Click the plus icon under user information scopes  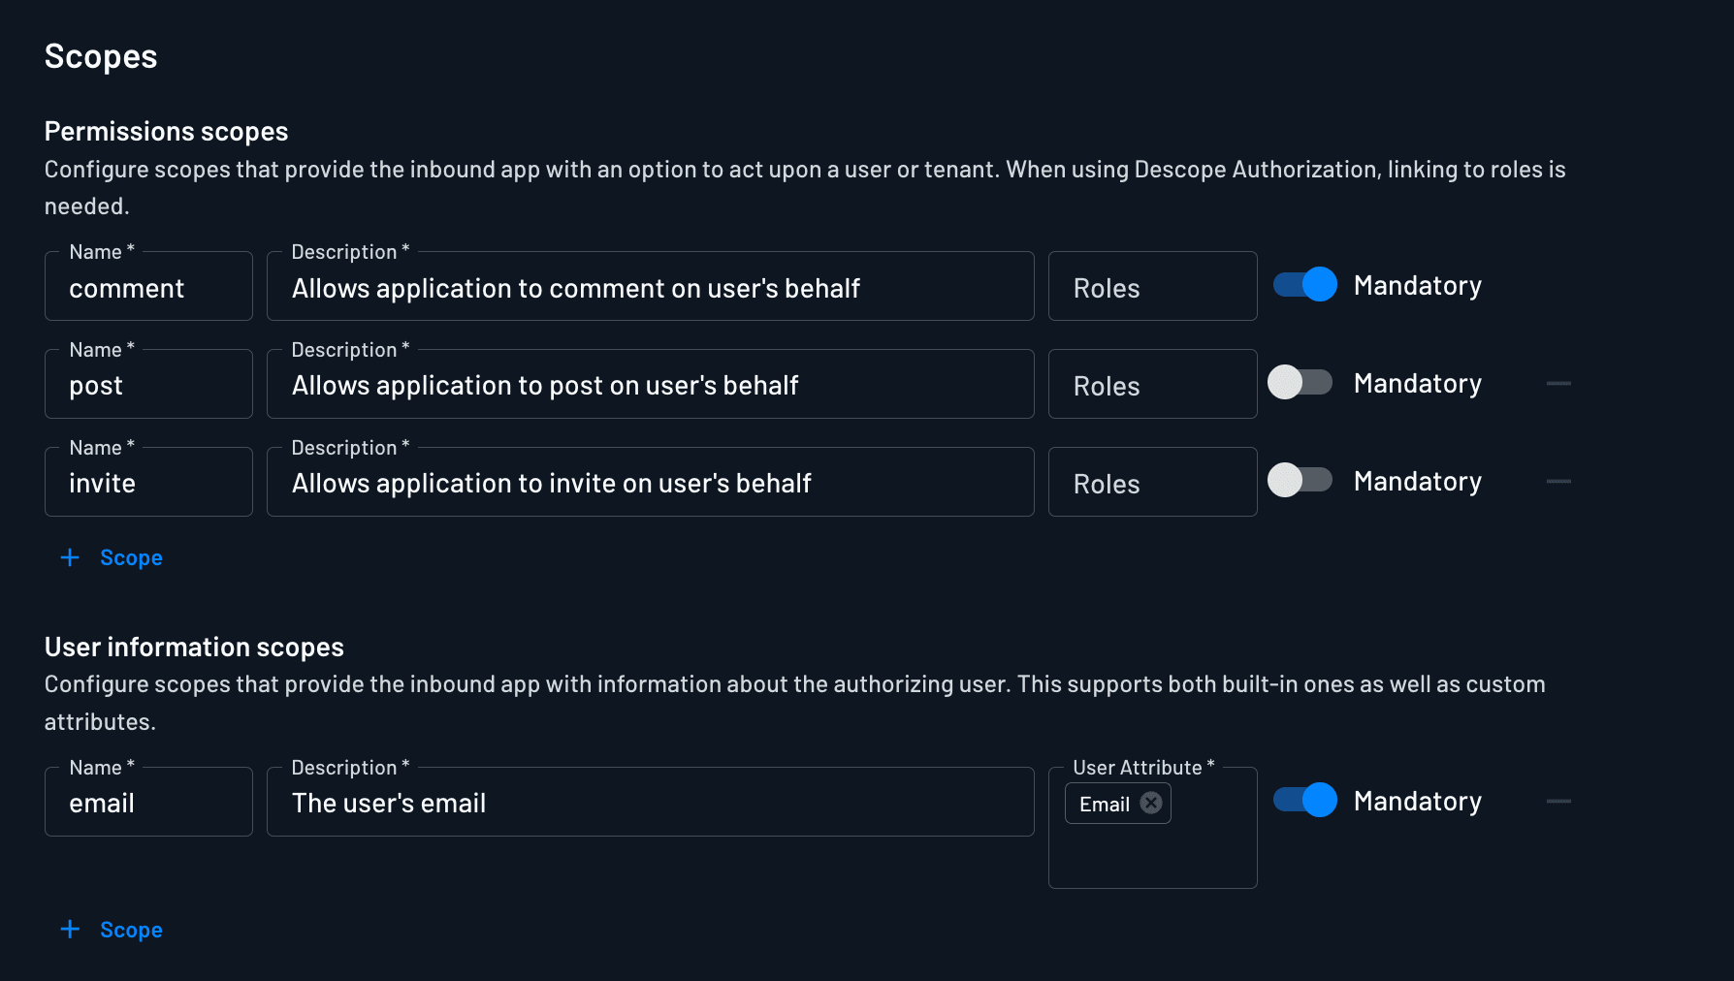(69, 929)
